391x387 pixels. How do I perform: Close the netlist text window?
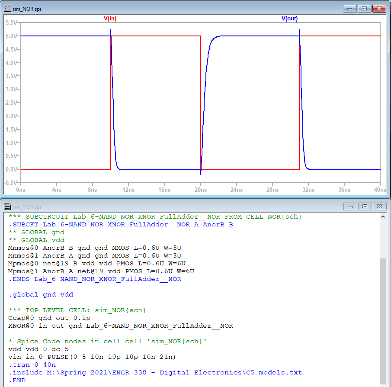click(379, 206)
